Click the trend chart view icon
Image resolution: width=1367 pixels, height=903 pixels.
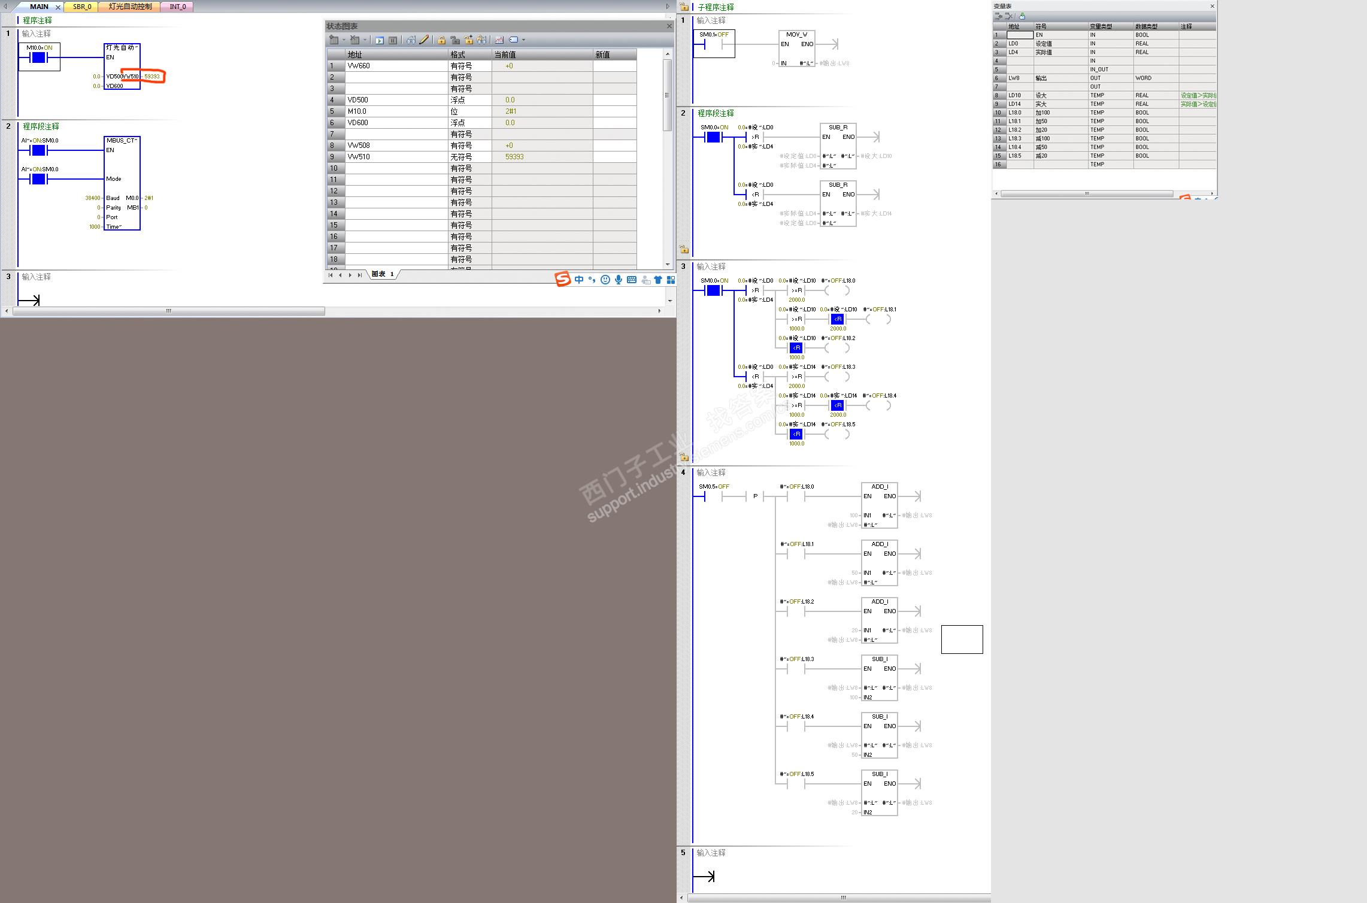pyautogui.click(x=499, y=40)
